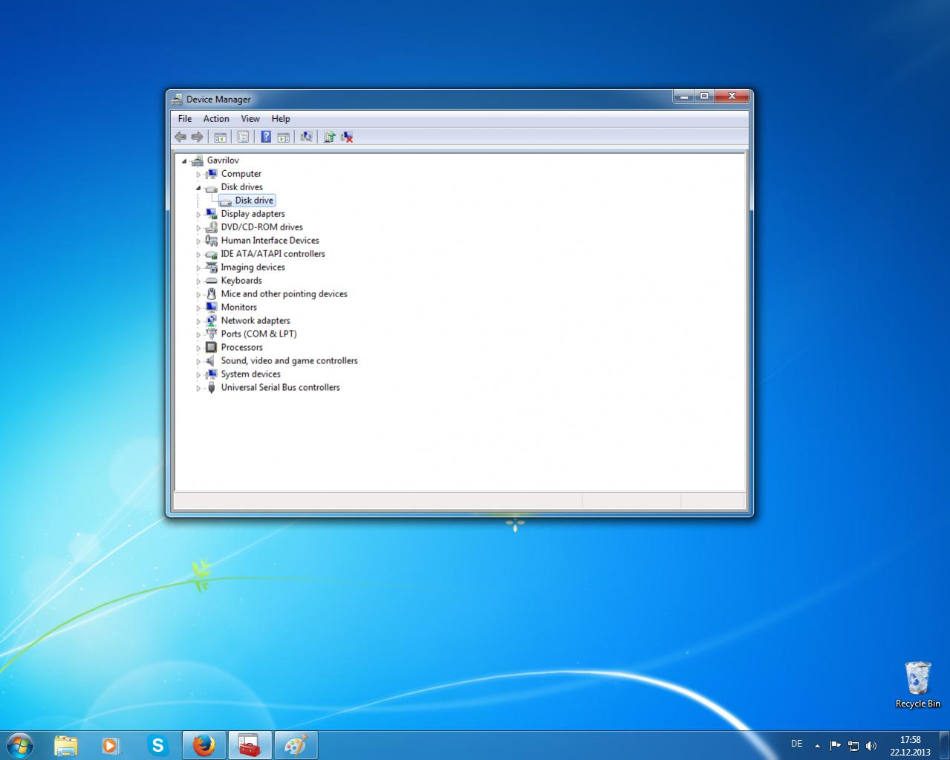Expand the Imaging devices arrow
Screen dimensions: 950x760
pyautogui.click(x=198, y=267)
